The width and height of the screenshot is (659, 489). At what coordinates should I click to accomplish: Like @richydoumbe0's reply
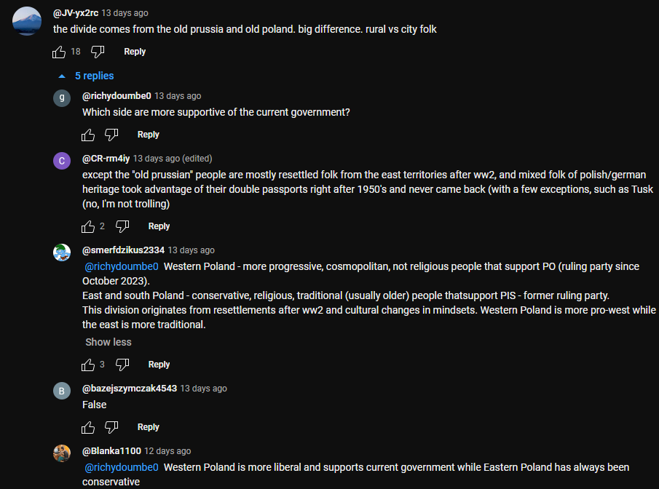(88, 135)
